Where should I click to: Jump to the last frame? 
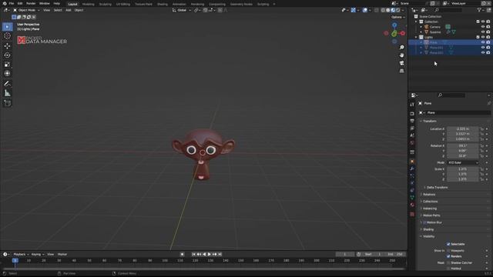pyautogui.click(x=220, y=255)
